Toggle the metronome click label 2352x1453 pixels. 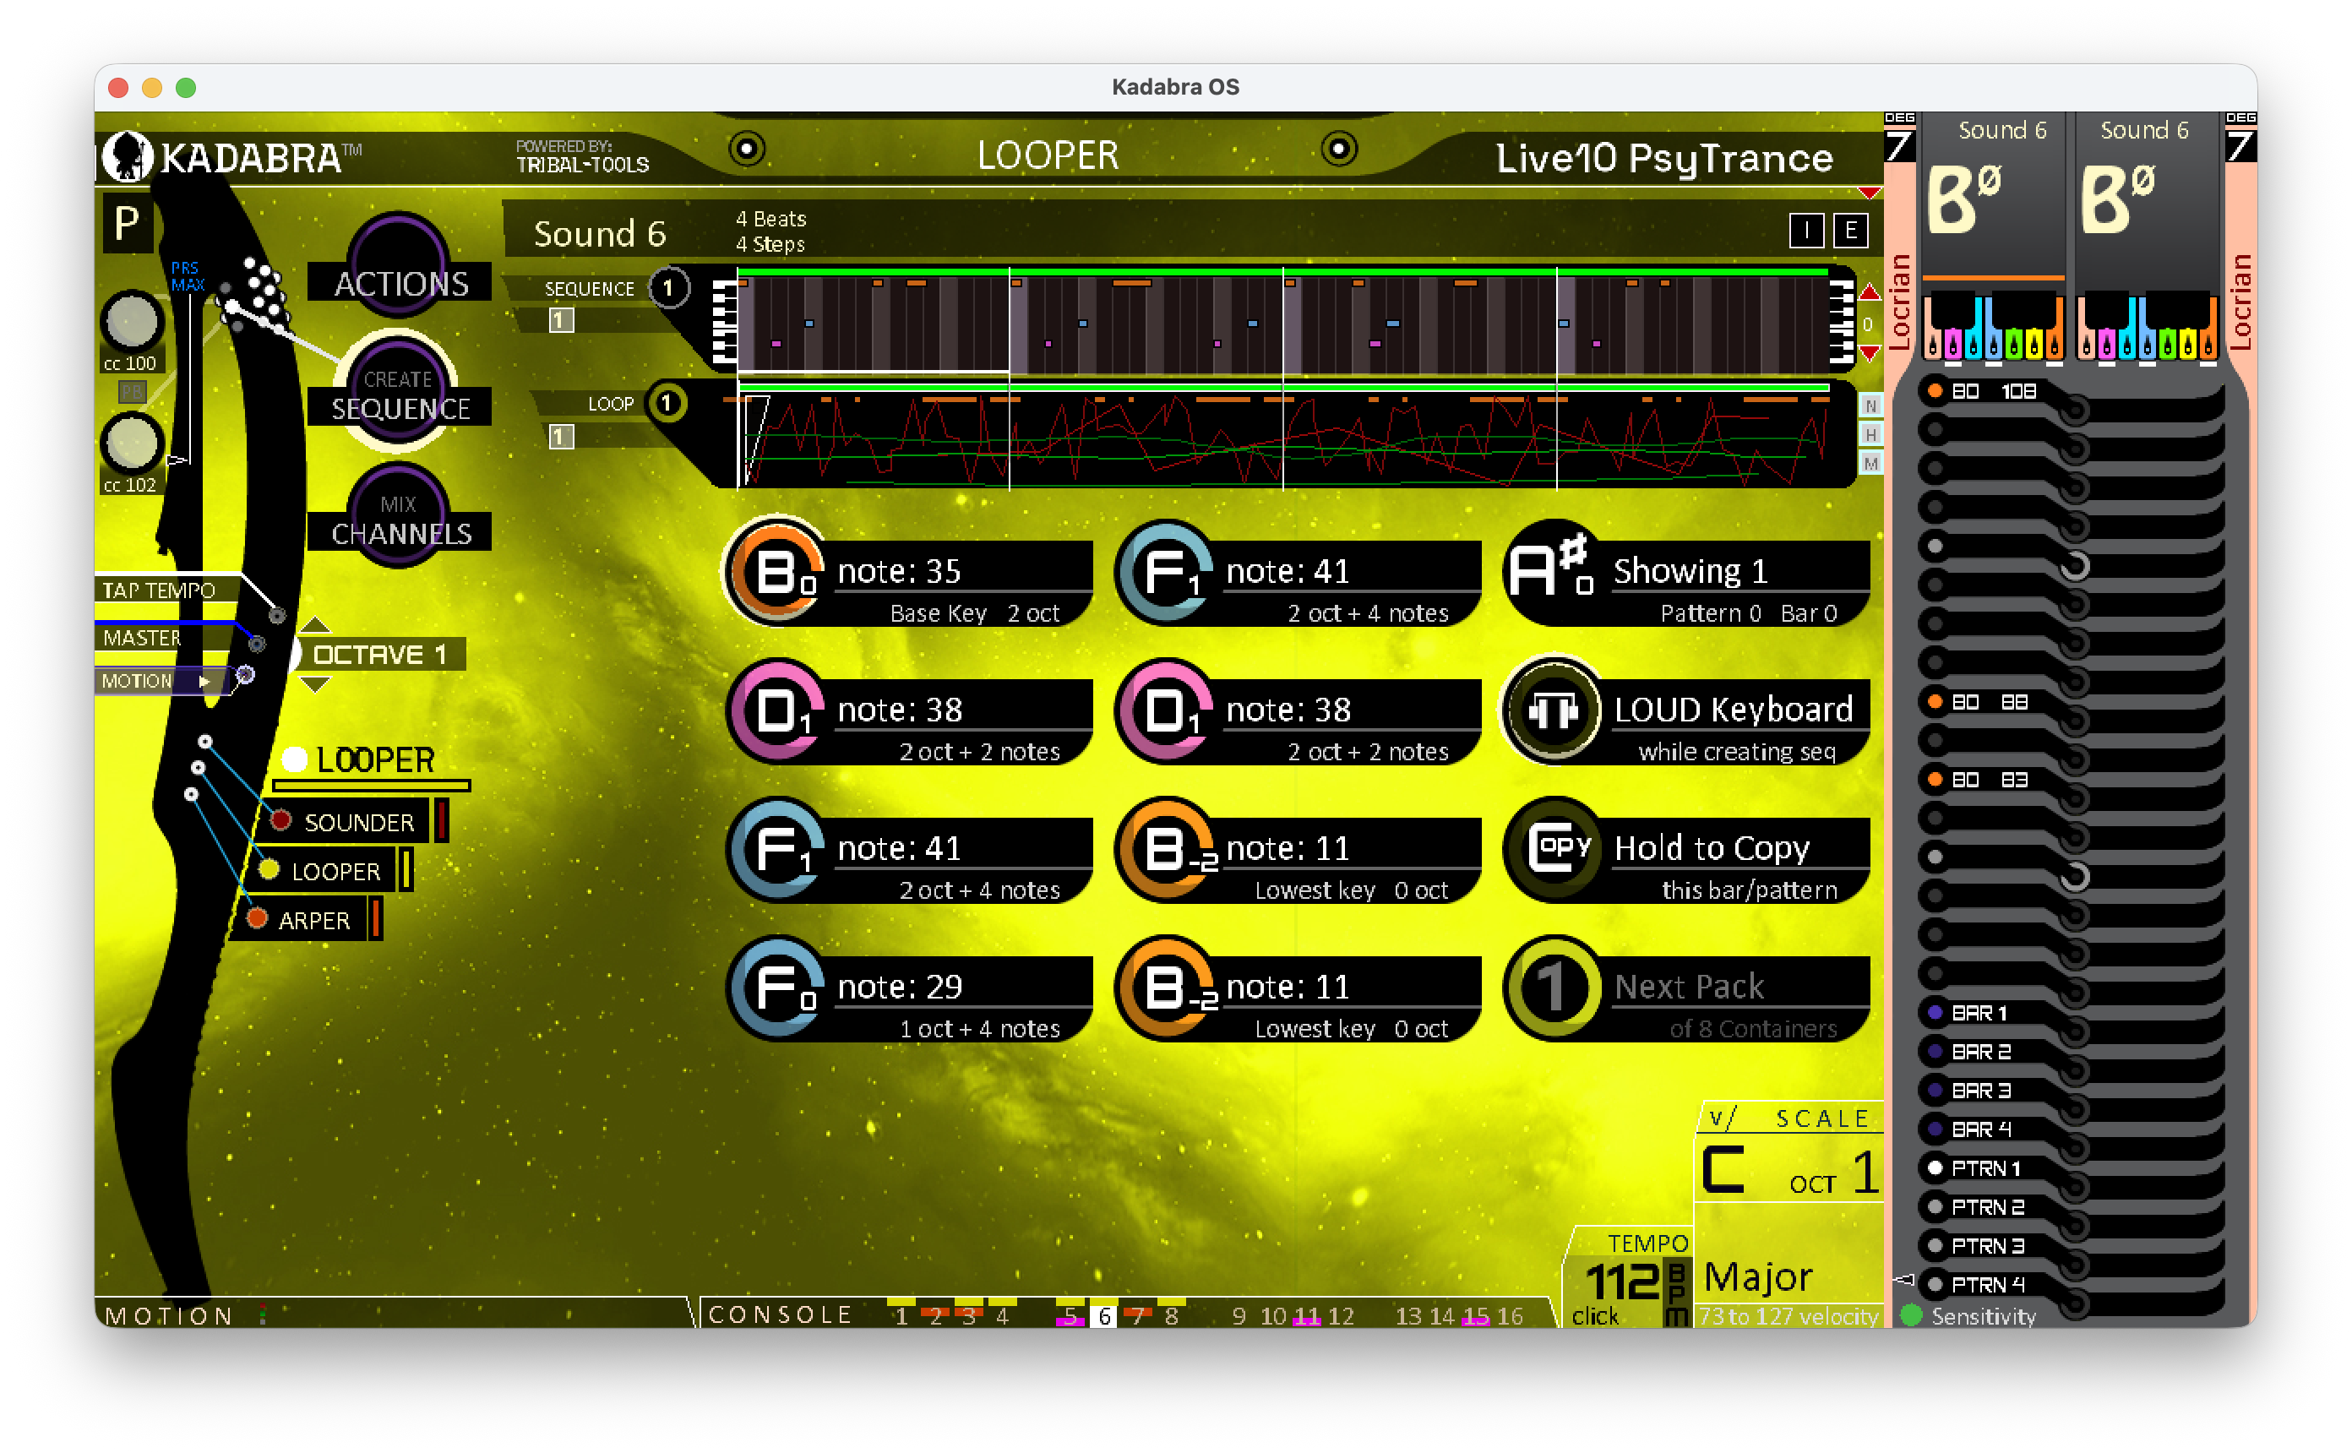[1595, 1315]
